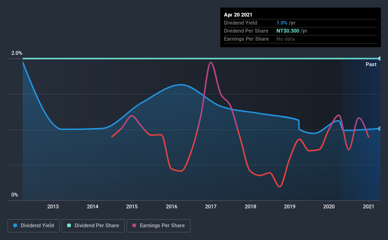Click the 2015 x-axis label

coord(132,206)
